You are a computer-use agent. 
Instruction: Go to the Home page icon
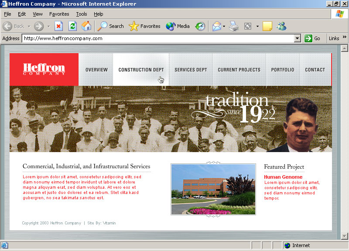(x=86, y=26)
